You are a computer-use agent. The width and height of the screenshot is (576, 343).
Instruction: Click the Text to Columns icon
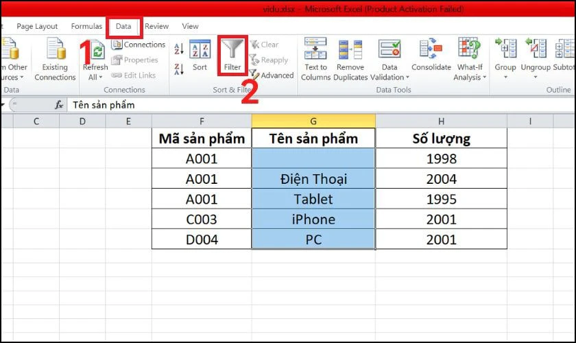[x=315, y=49]
